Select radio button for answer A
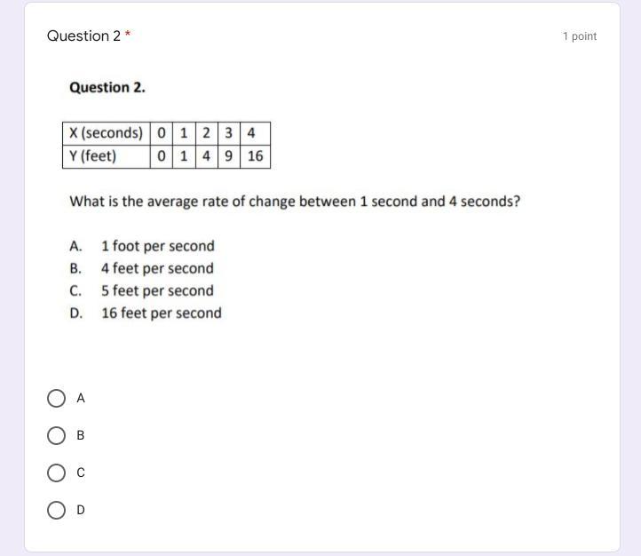Image resolution: width=641 pixels, height=556 pixels. (x=56, y=398)
